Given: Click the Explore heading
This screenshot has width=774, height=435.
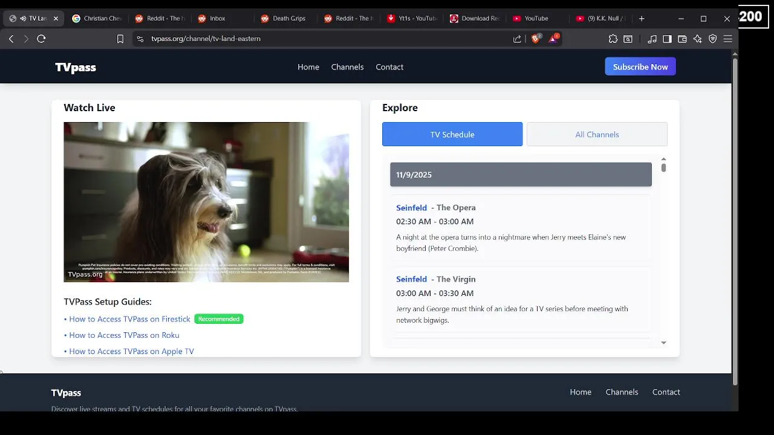Looking at the screenshot, I should tap(400, 108).
